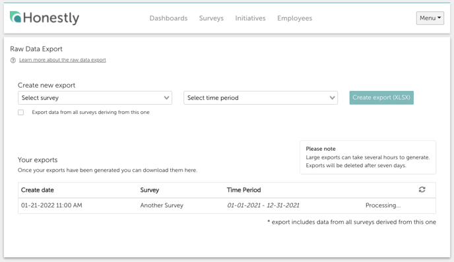Click the Create date column header
454x262 pixels.
coord(38,190)
